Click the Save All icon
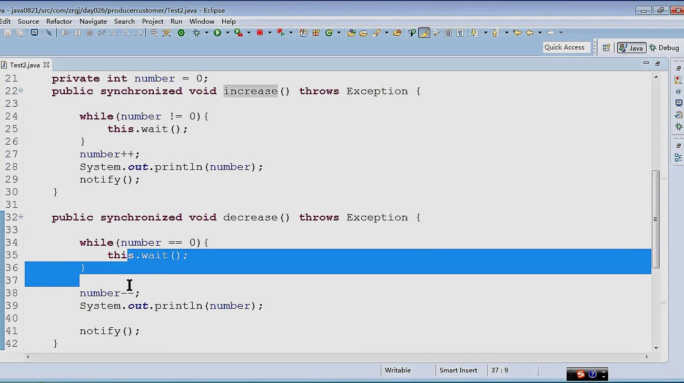The image size is (684, 383). [19, 33]
